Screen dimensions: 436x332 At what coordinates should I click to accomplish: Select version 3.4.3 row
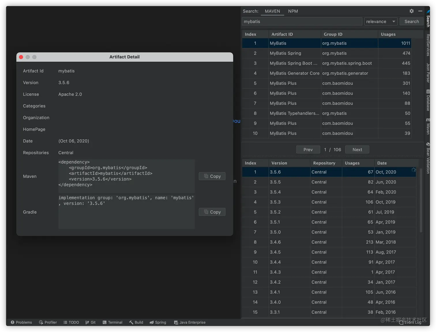pos(329,272)
